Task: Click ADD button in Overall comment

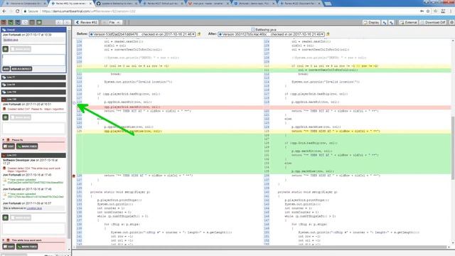Action: click(x=6, y=69)
